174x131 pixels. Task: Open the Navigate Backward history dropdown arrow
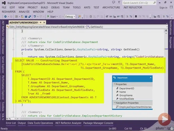tap(8, 17)
